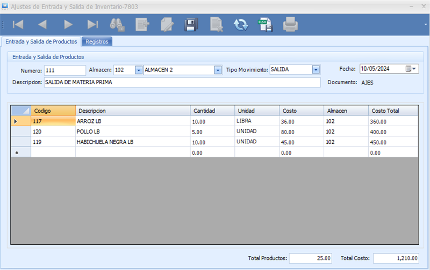Print the inventory adjustment

tap(290, 24)
